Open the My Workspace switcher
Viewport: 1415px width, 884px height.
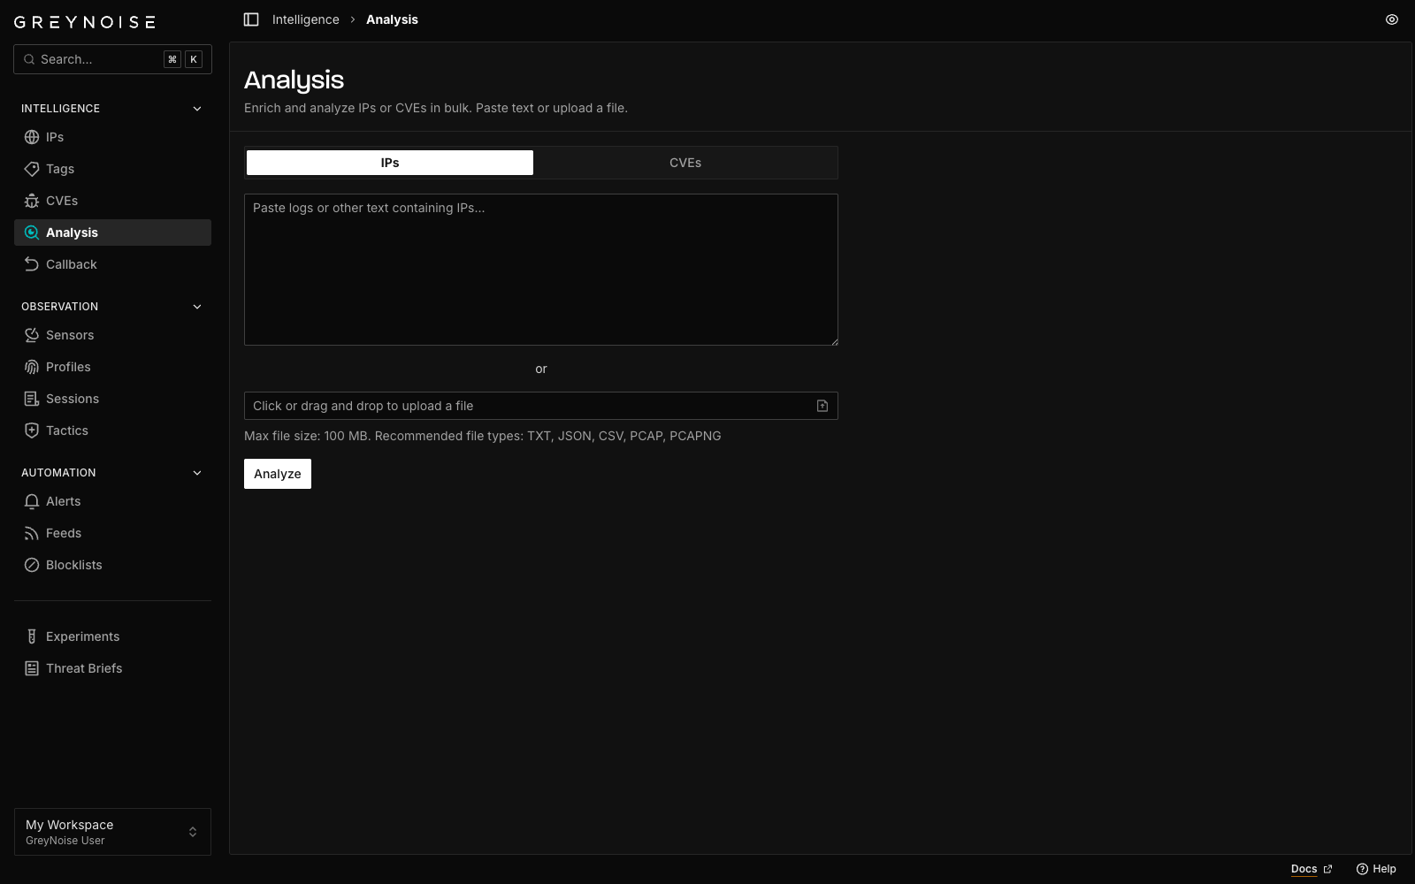point(112,832)
